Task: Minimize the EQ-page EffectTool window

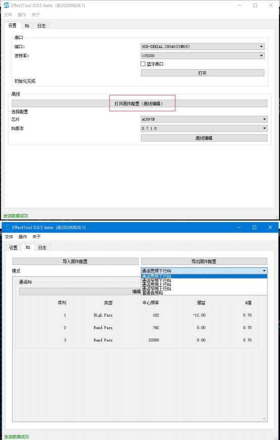Action: [239, 227]
